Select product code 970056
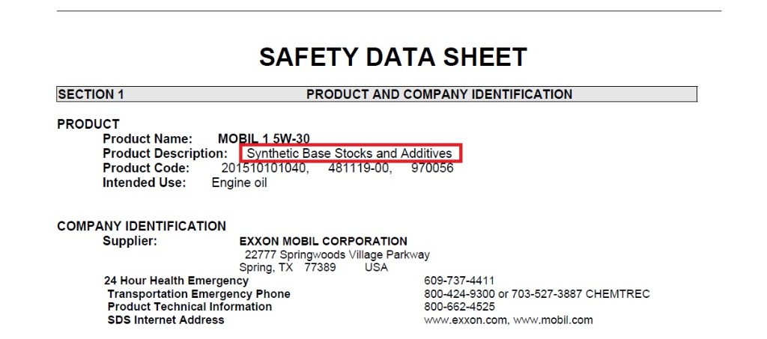The height and width of the screenshot is (339, 767). [x=432, y=168]
